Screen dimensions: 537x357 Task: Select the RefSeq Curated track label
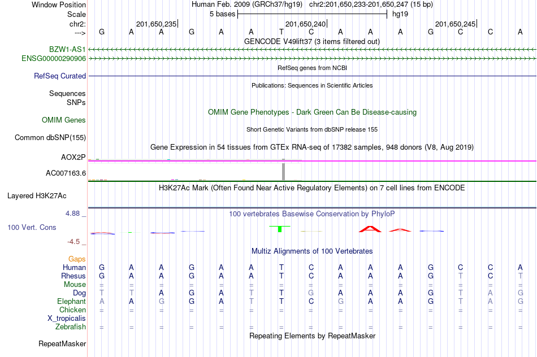pos(60,76)
